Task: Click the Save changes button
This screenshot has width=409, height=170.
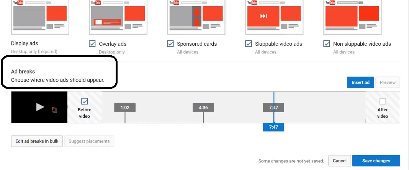Action: point(376,160)
